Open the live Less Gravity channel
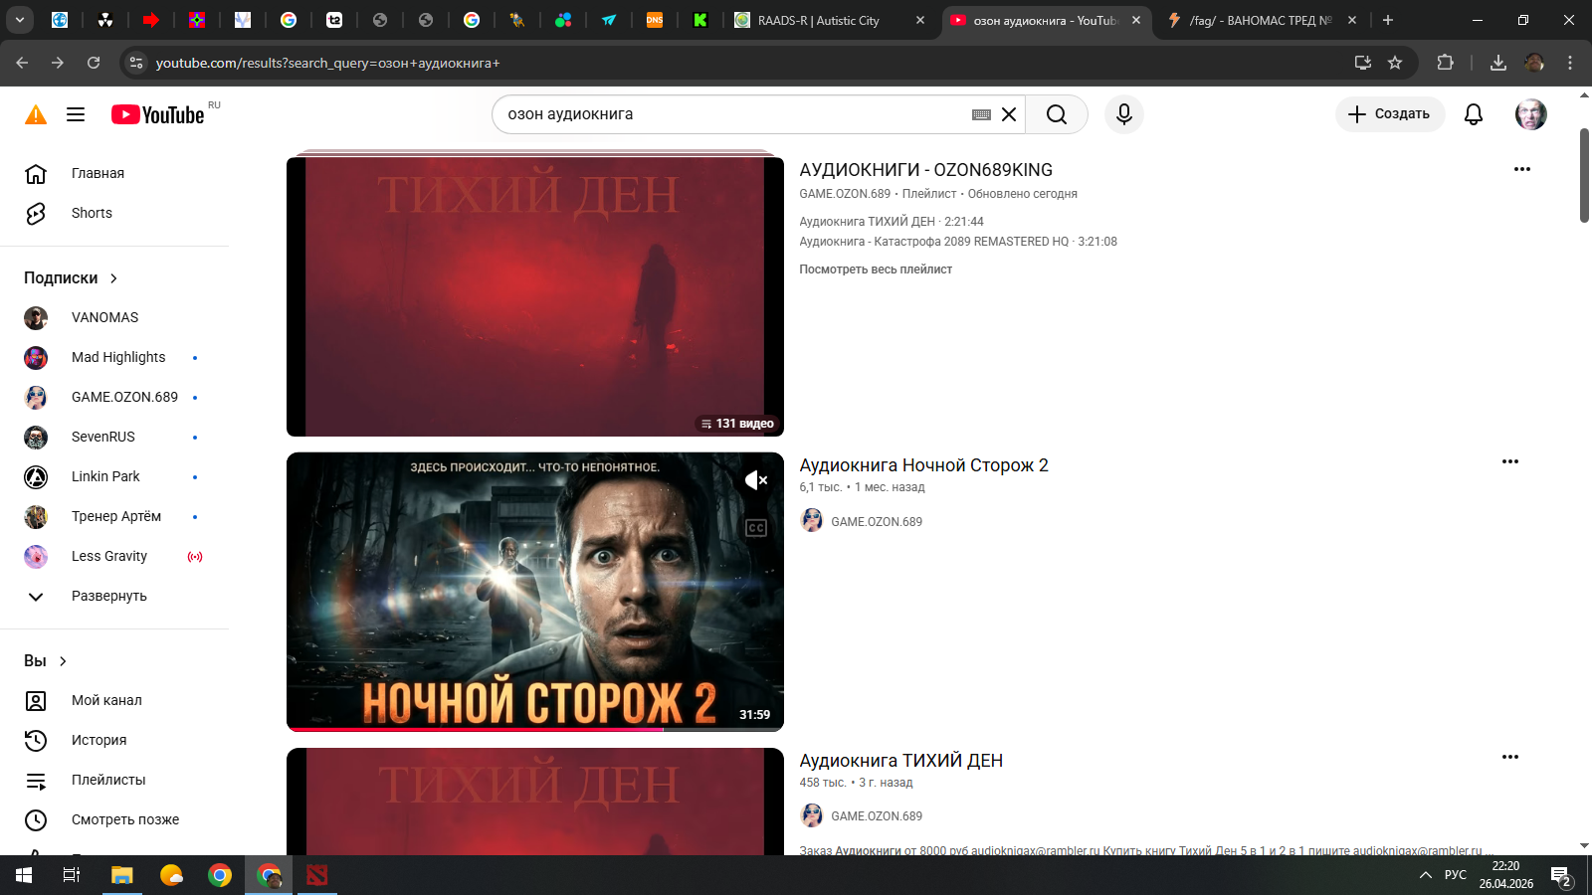Screen dimensions: 1592x895 (109, 557)
